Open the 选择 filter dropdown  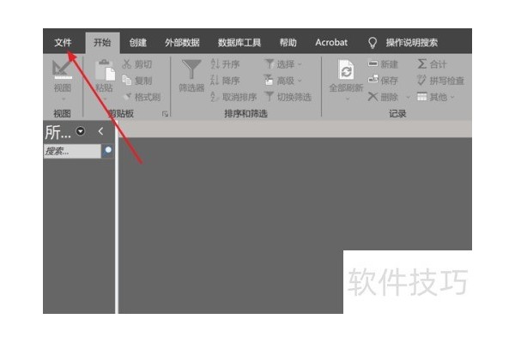[x=283, y=64]
